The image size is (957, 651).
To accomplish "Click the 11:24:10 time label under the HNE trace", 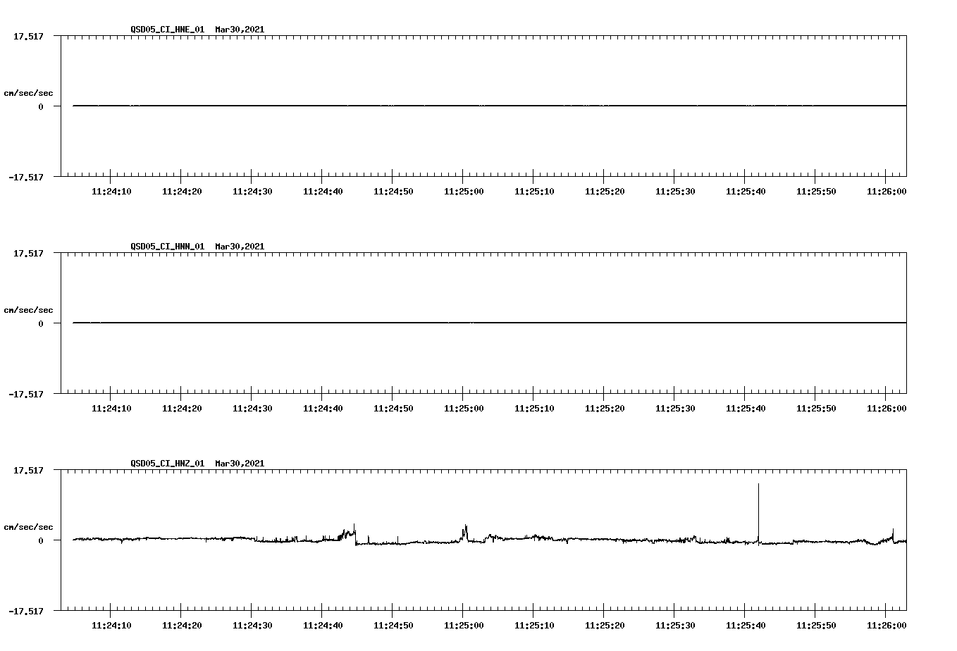I will 113,190.
